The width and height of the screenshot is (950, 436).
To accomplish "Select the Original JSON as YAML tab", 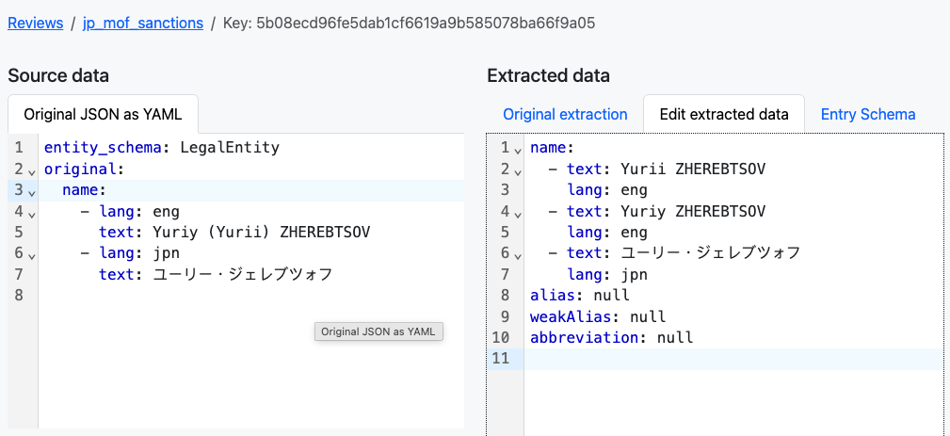I will tap(103, 115).
